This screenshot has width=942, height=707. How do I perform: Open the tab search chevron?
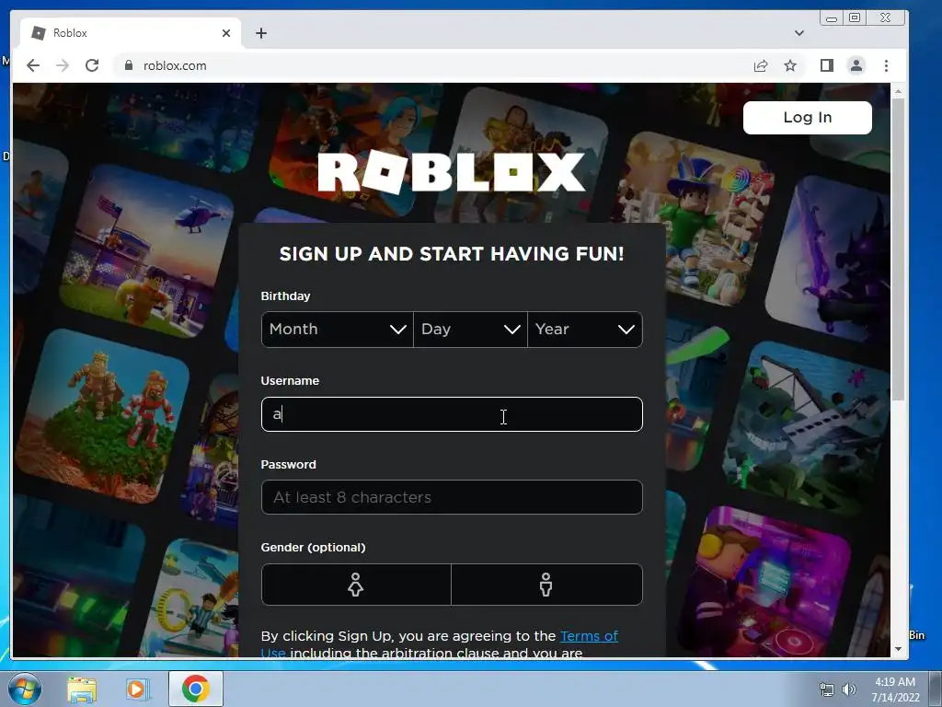coord(799,33)
